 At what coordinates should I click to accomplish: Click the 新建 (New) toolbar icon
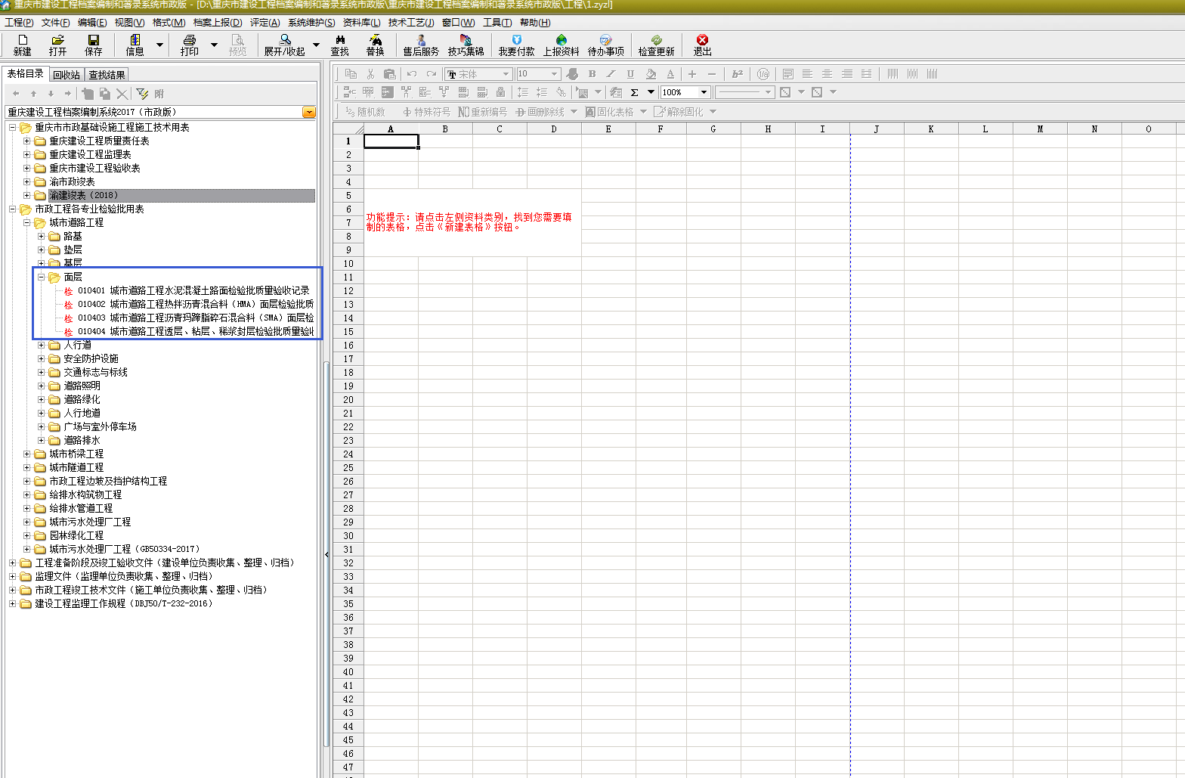pyautogui.click(x=23, y=45)
